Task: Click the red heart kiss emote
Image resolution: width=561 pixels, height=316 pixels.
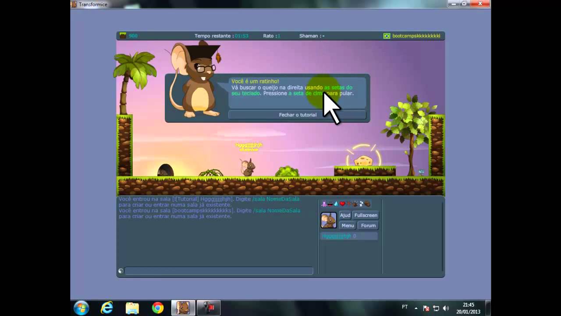Action: 342,204
